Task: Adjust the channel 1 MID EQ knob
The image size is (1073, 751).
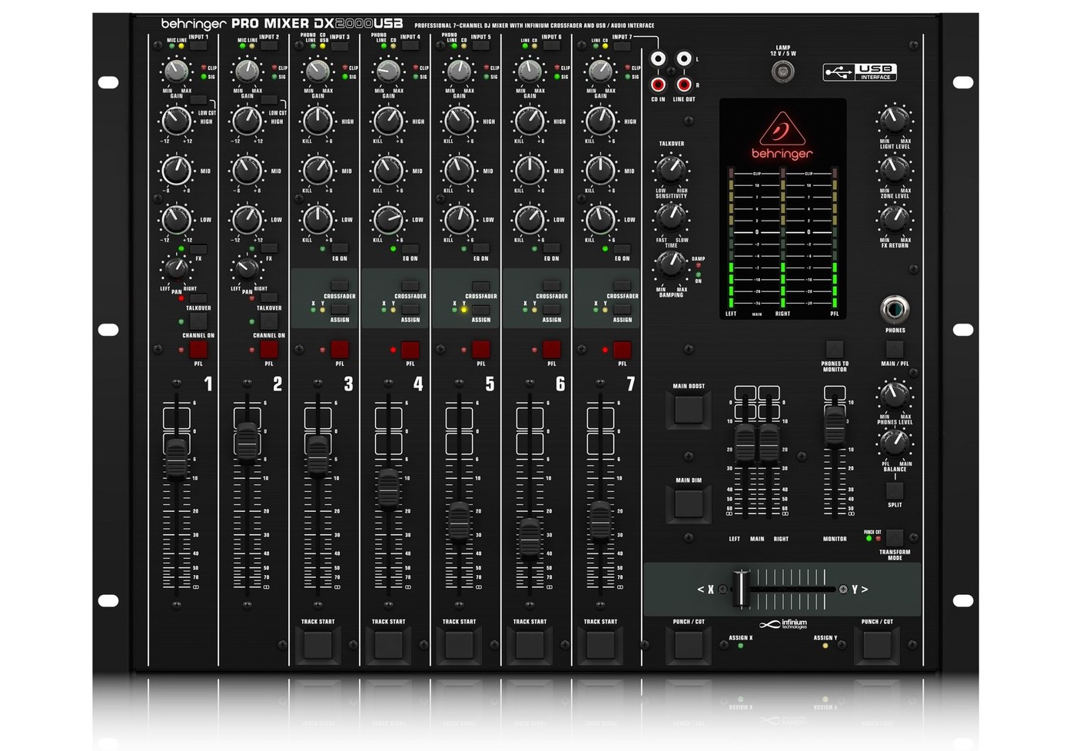Action: click(x=176, y=170)
